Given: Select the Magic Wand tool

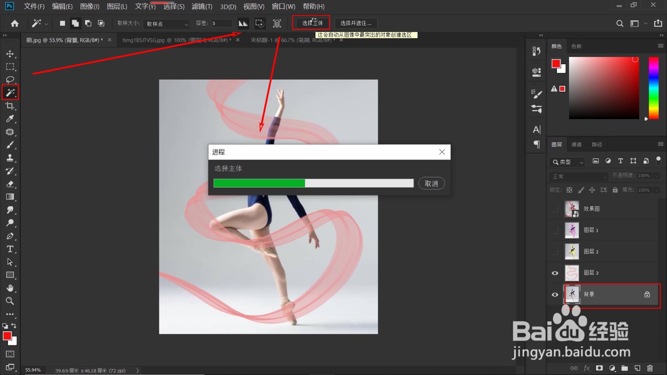Looking at the screenshot, I should pyautogui.click(x=10, y=92).
